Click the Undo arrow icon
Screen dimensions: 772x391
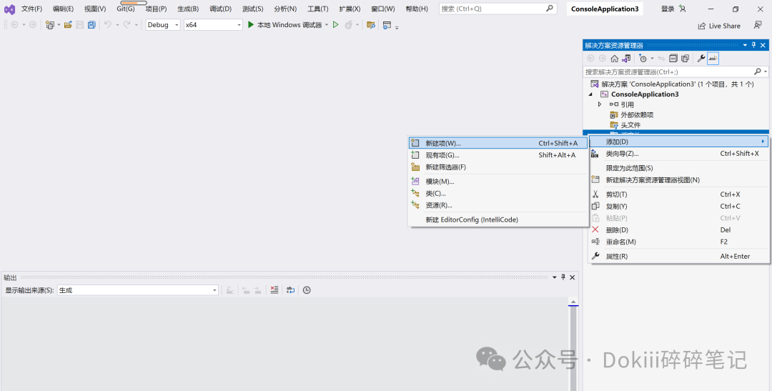tap(108, 24)
